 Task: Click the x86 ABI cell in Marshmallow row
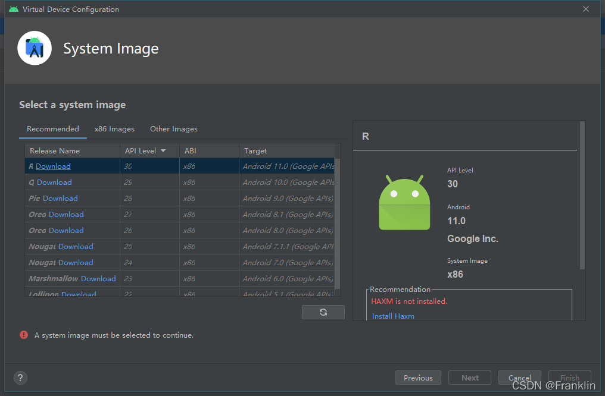pos(209,278)
